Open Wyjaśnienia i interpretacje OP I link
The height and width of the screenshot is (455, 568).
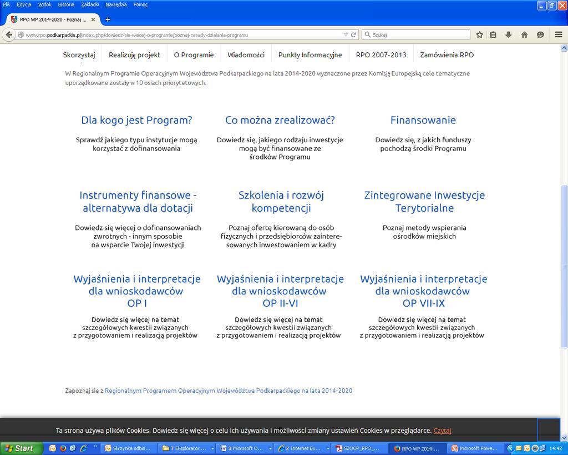coord(137,291)
